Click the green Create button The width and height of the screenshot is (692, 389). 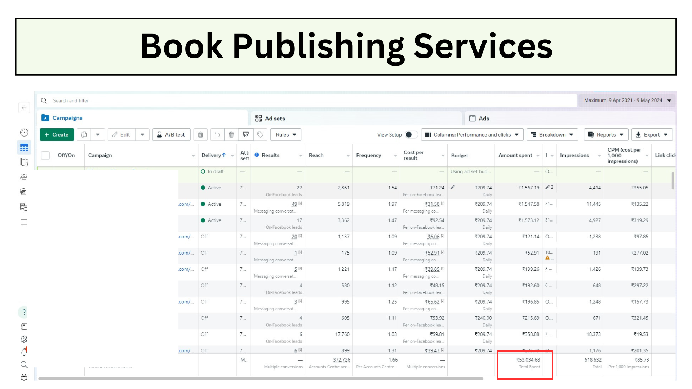57,135
